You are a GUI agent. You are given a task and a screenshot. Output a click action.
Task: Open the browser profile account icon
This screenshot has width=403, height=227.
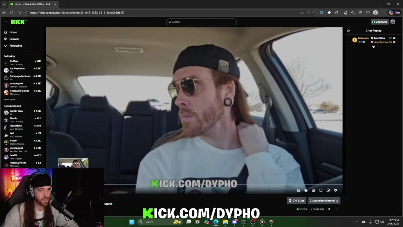tap(375, 13)
